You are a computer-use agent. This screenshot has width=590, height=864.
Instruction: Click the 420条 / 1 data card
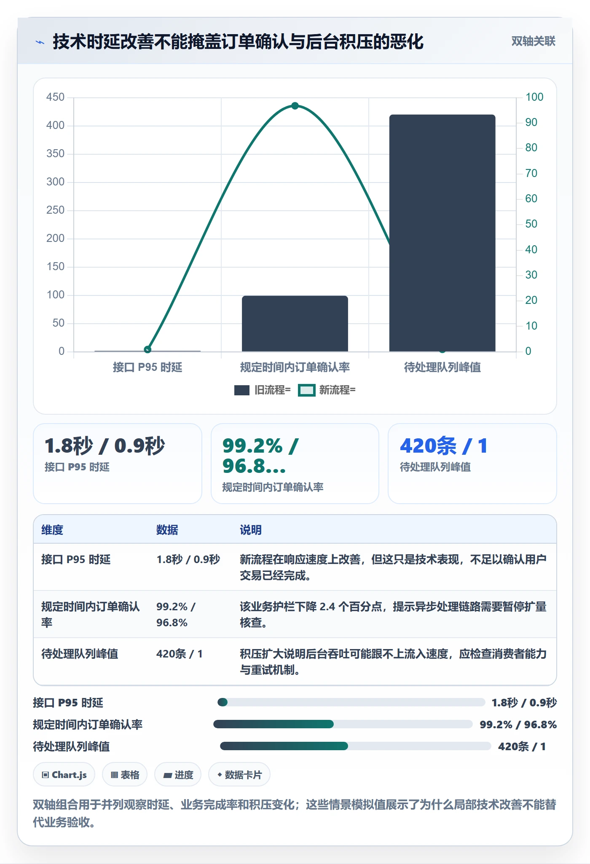coord(472,464)
